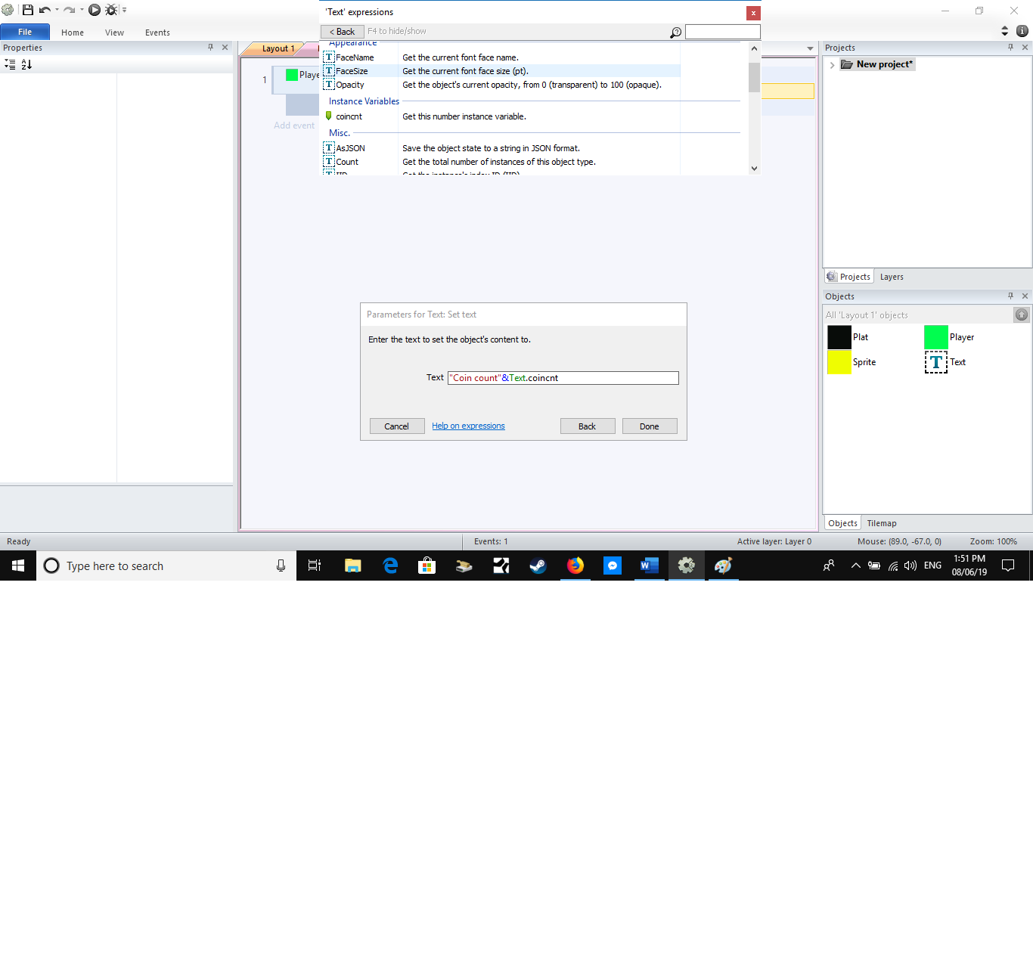Image resolution: width=1033 pixels, height=973 pixels.
Task: Click the up-folder icon in Objects panel
Action: (x=1021, y=315)
